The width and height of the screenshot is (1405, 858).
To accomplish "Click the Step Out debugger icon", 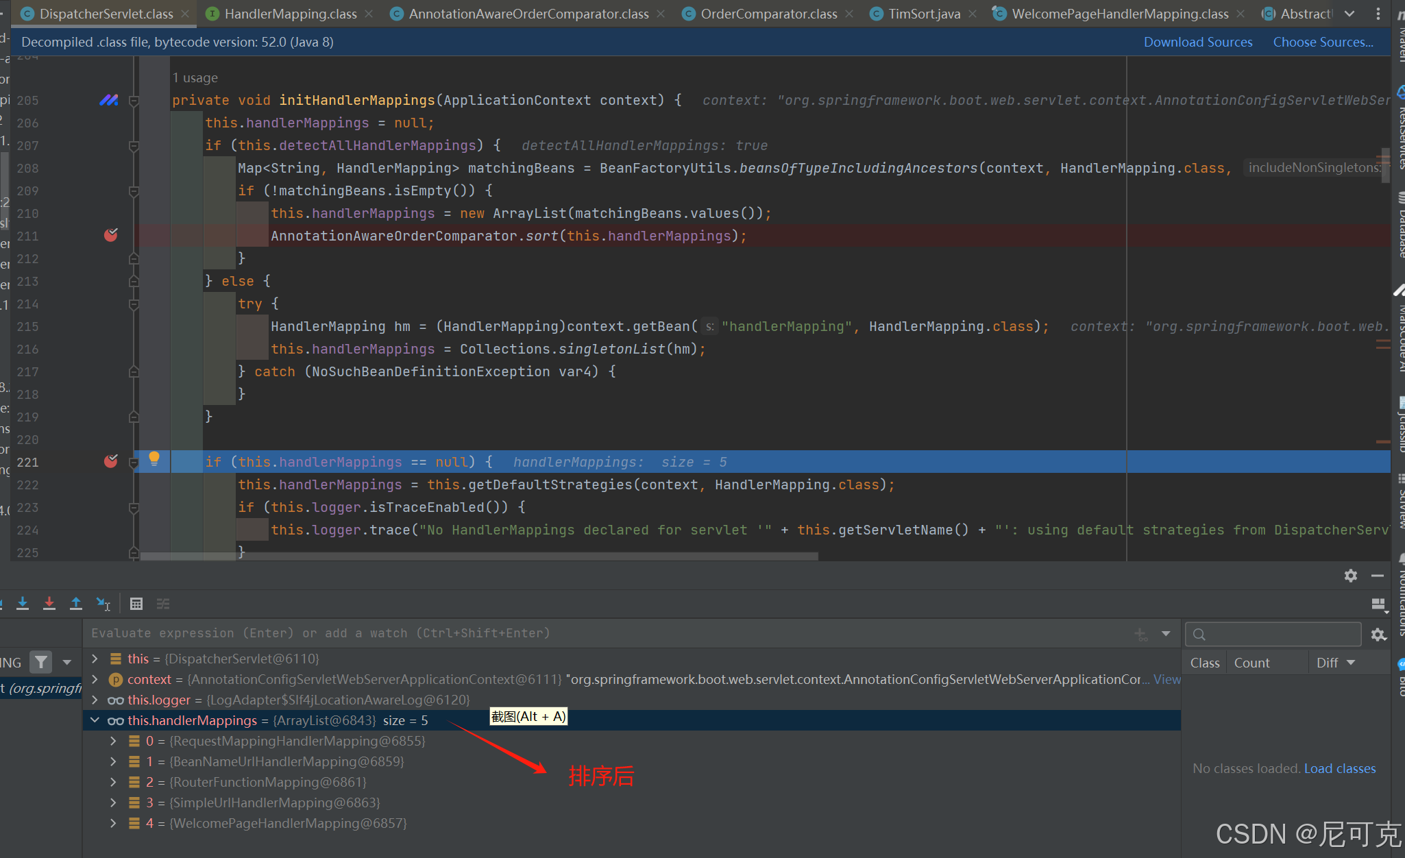I will tap(76, 603).
